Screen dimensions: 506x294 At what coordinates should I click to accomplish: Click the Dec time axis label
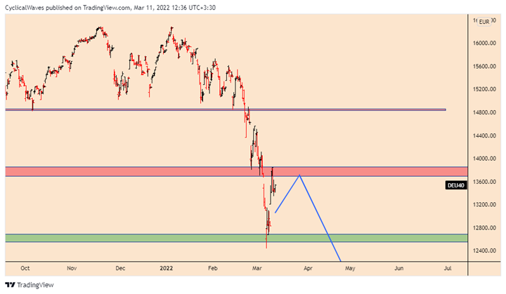point(120,268)
